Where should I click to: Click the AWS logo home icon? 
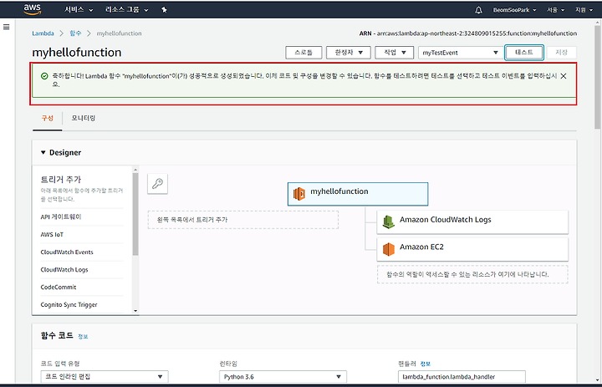33,9
